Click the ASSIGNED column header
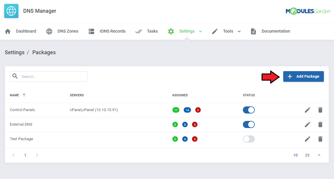This screenshot has height=179, width=334. point(180,95)
